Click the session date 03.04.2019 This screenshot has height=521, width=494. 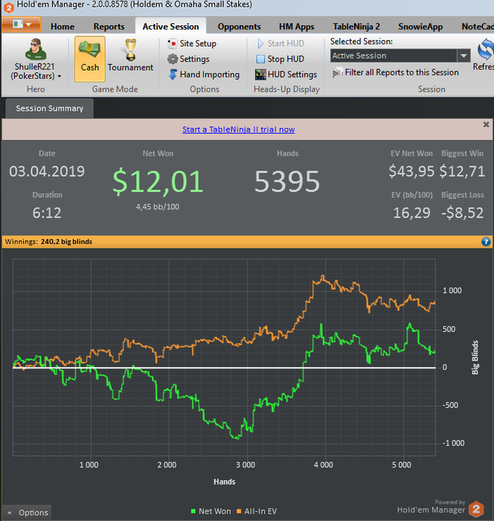[x=47, y=171]
